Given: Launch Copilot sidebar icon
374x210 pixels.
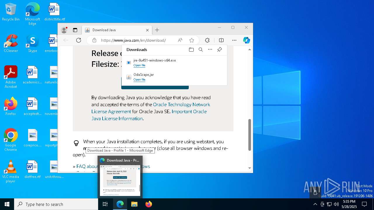Looking at the screenshot, I should pos(246,40).
